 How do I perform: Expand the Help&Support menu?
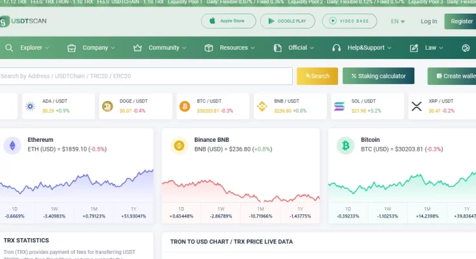pyautogui.click(x=369, y=48)
